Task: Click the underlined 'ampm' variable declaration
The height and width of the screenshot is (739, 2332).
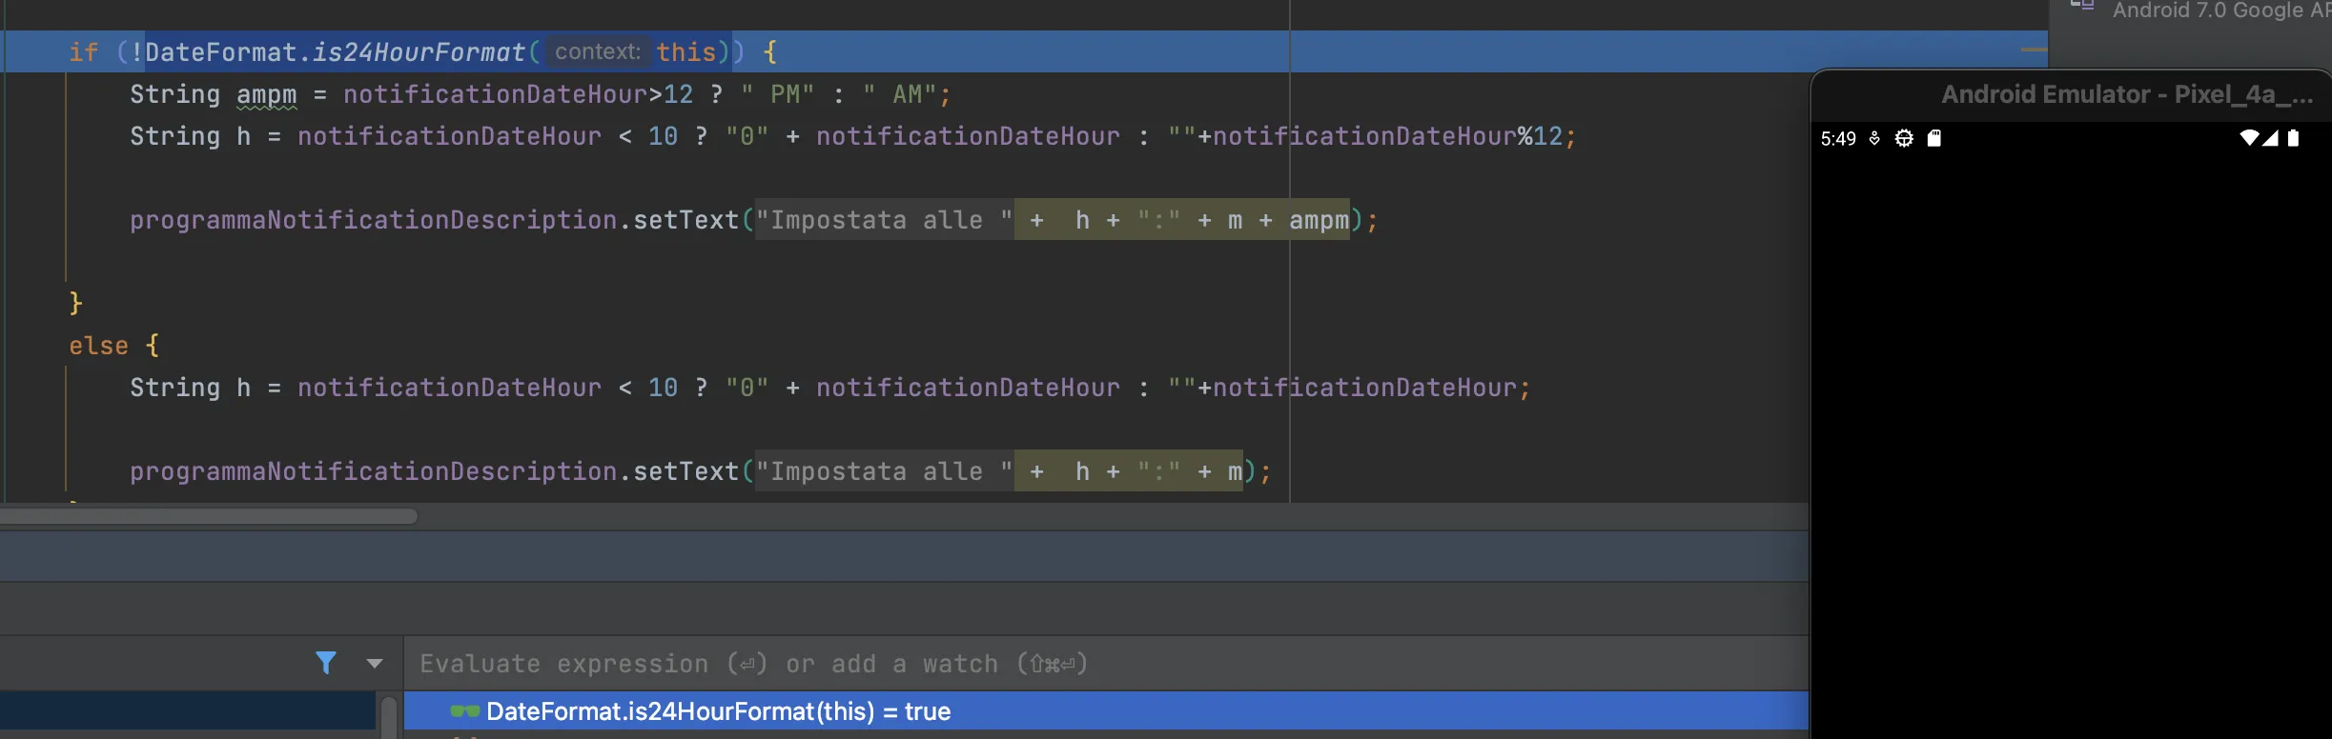Action: click(x=267, y=94)
